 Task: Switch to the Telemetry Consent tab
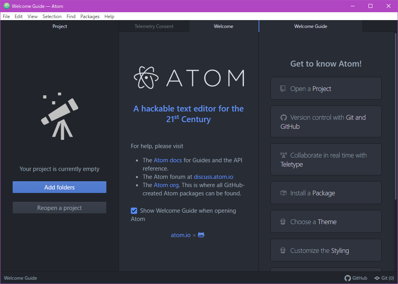point(154,26)
